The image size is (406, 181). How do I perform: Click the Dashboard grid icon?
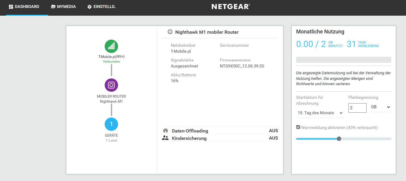[x=11, y=7]
